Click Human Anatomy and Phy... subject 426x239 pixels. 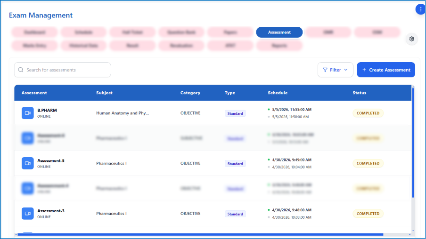(x=123, y=113)
